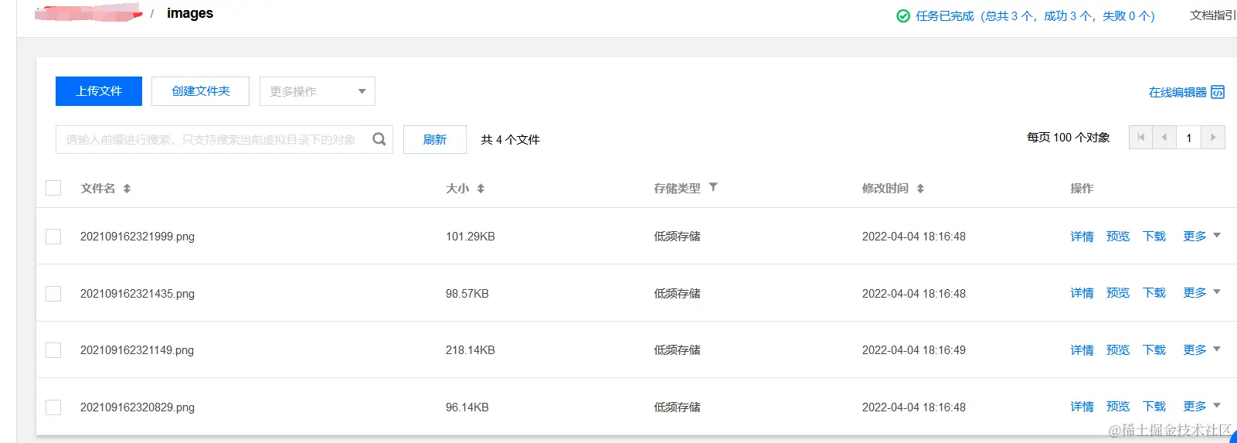Expand 更多 for 202109162321149.png

tap(1201, 349)
